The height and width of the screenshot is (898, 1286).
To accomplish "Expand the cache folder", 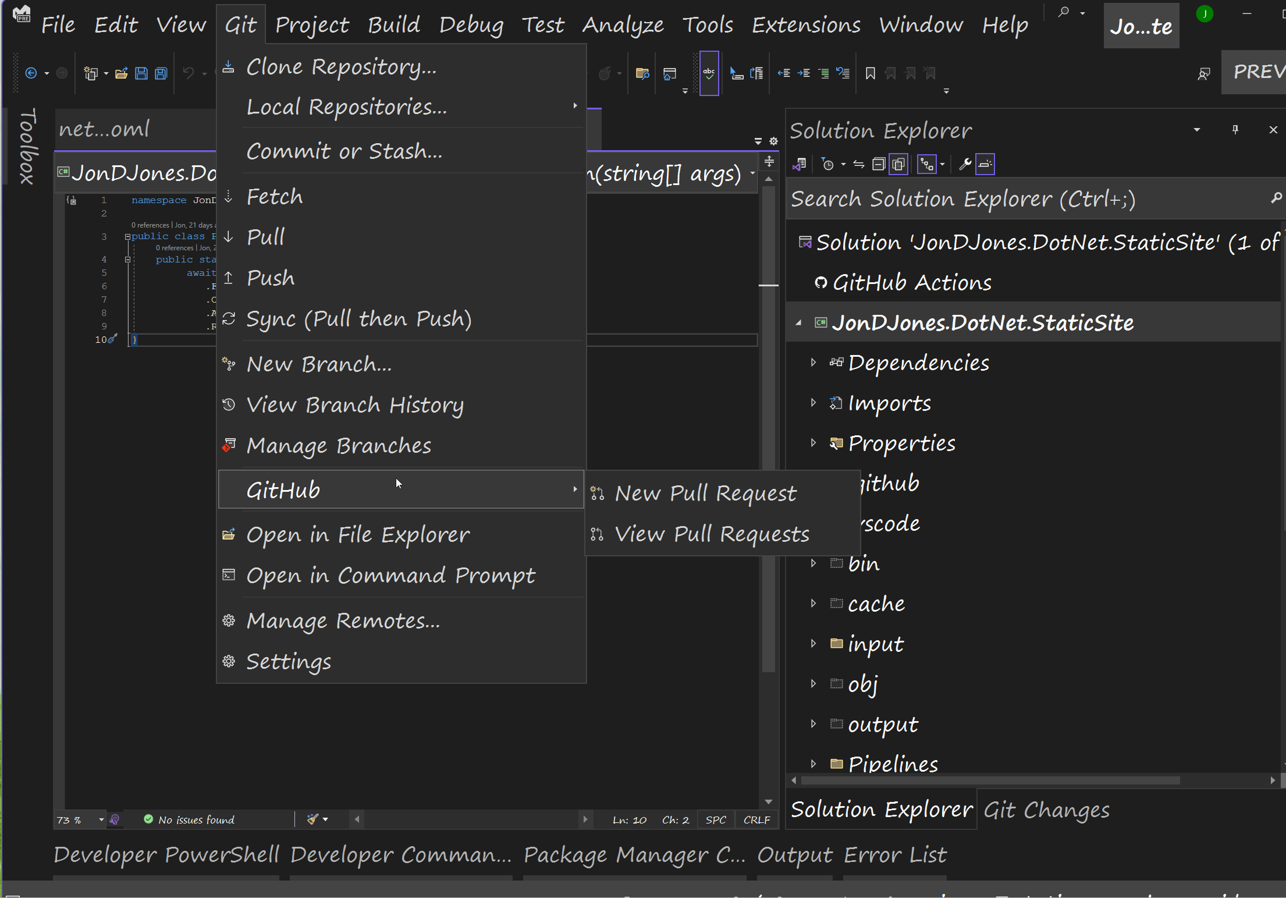I will click(813, 604).
